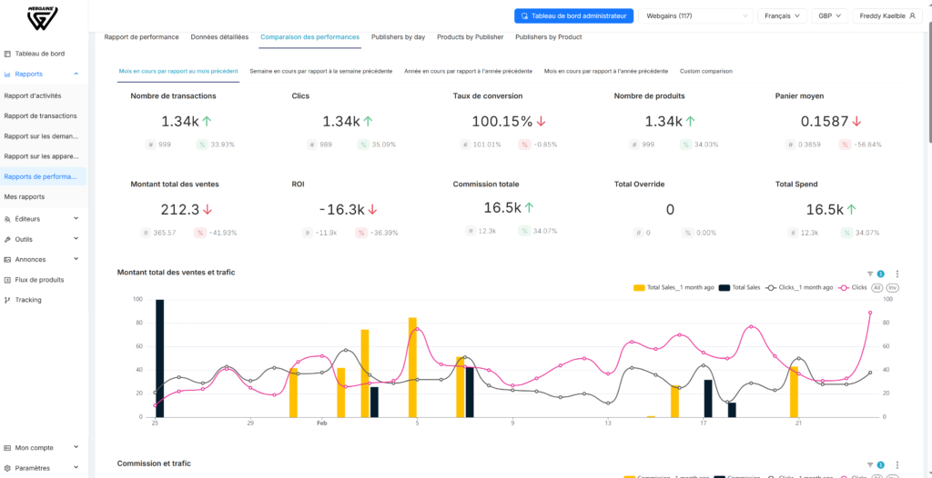Click the yellow Total Sales_1 month ago swatch

639,287
